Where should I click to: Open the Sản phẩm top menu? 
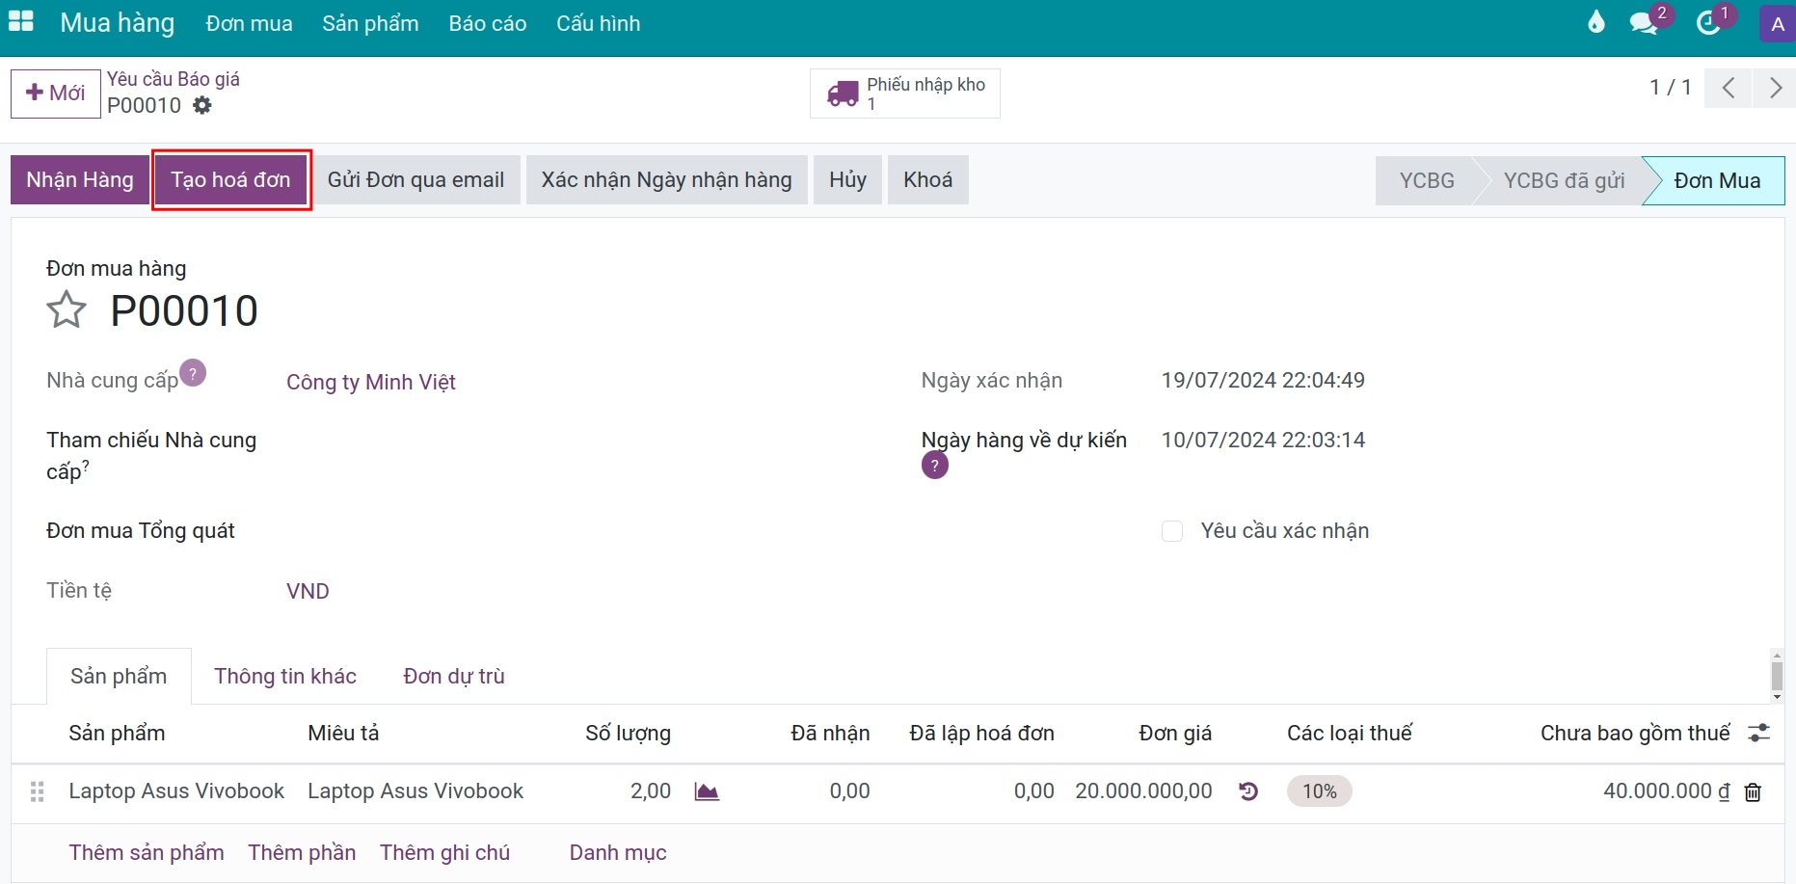coord(370,23)
